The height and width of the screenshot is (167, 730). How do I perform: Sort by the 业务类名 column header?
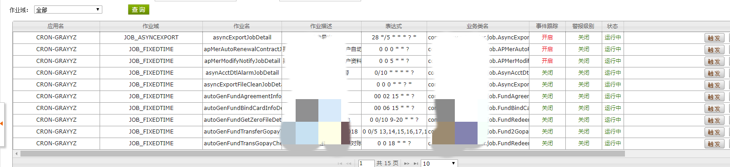click(478, 26)
